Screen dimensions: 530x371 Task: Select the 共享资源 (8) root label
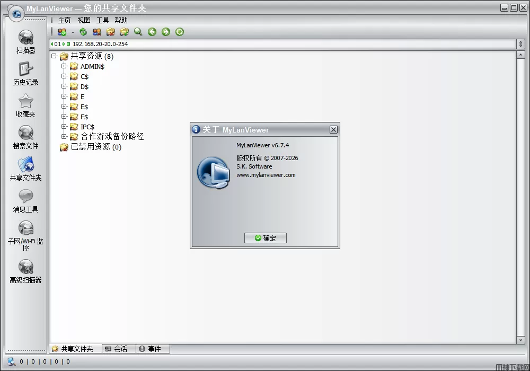[92, 56]
